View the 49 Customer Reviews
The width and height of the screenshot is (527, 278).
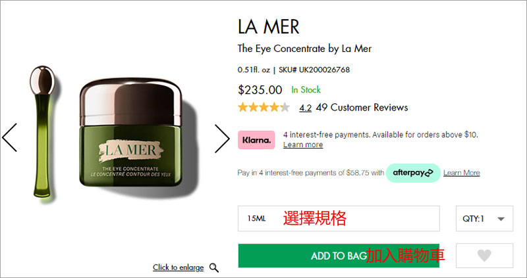tap(362, 108)
